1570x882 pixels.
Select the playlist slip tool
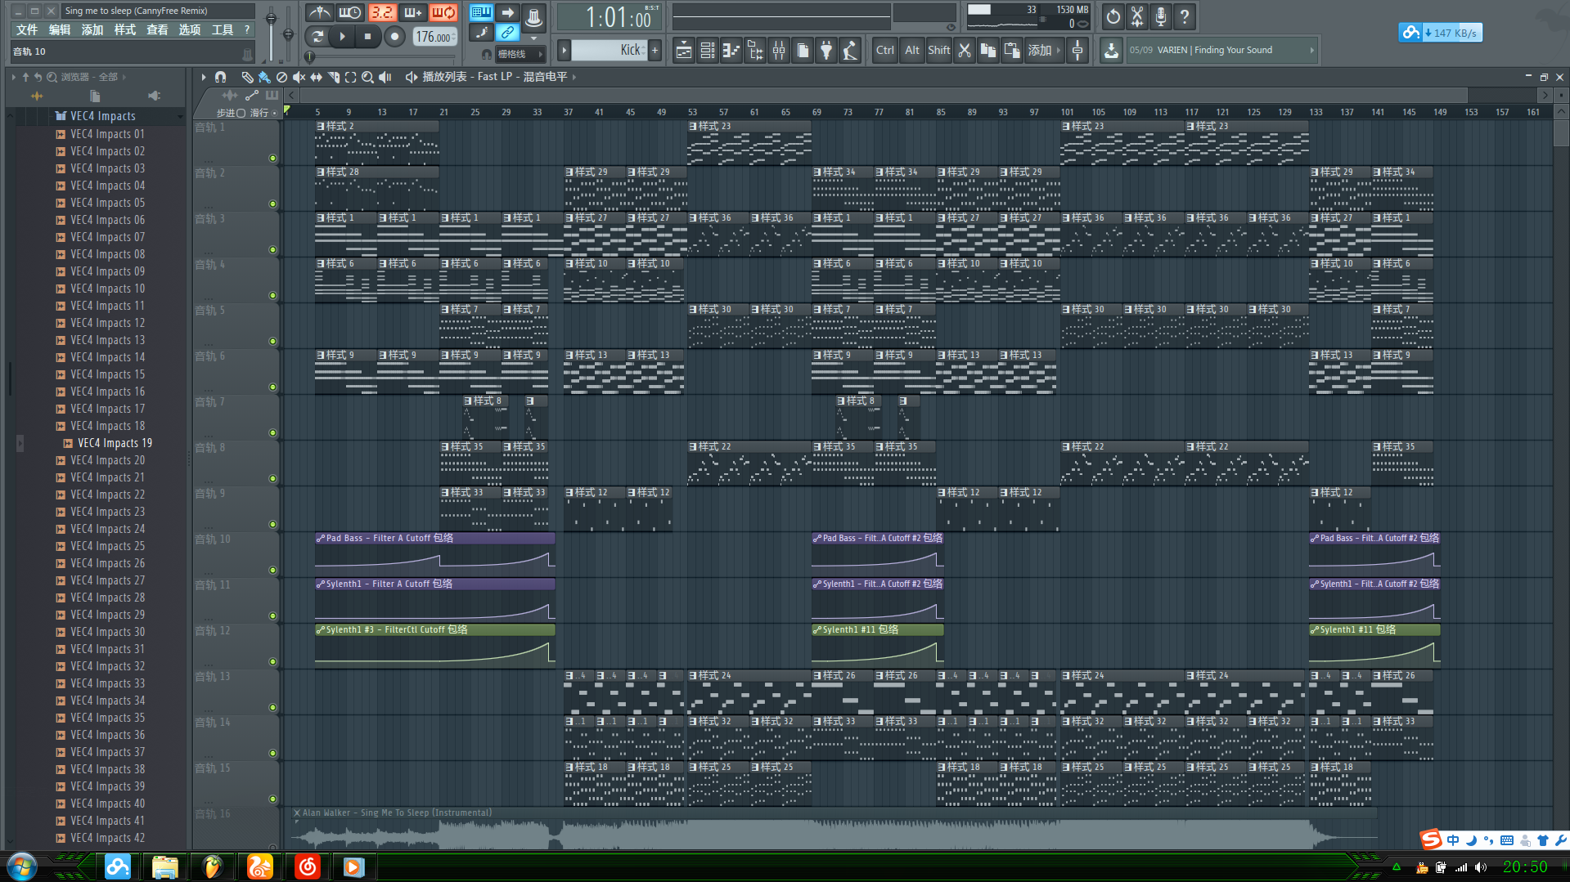316,77
